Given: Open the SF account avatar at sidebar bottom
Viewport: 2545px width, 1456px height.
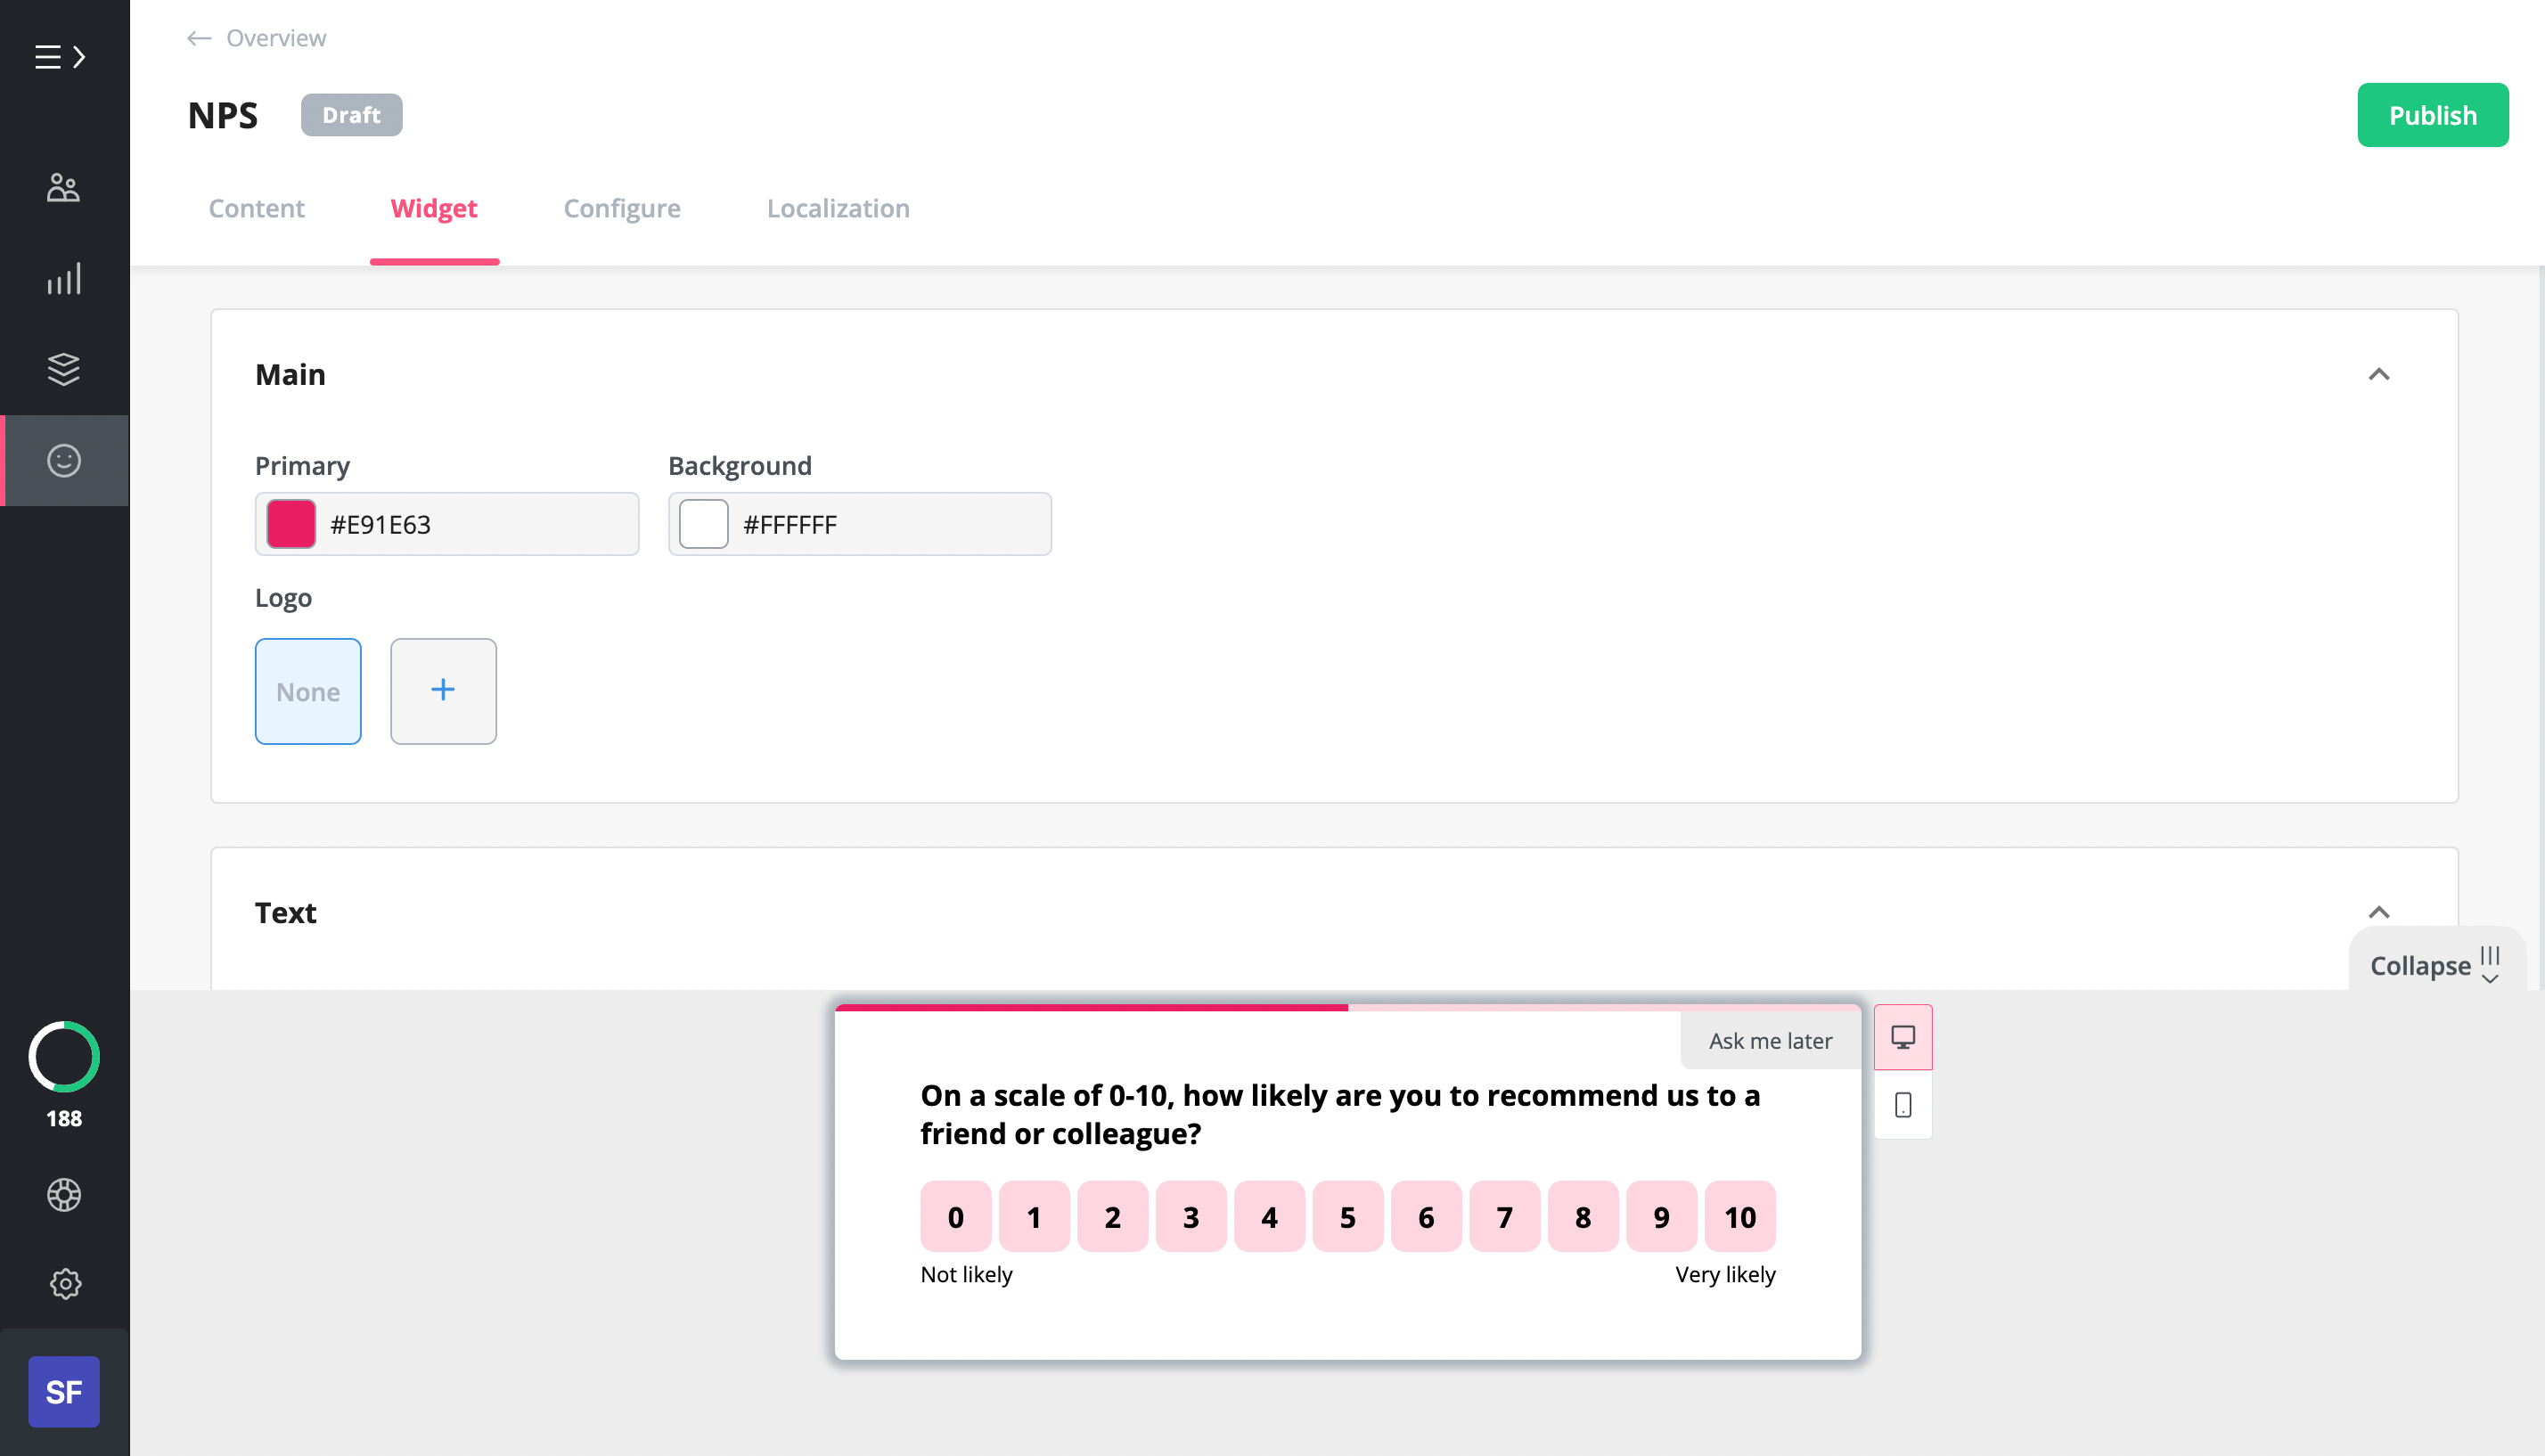Looking at the screenshot, I should 63,1391.
